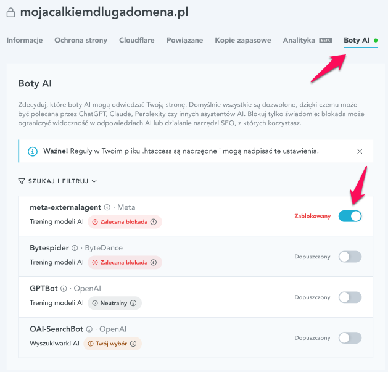Screen dimensions: 388x372
Task: Open the Informacje tab
Action: (x=25, y=40)
